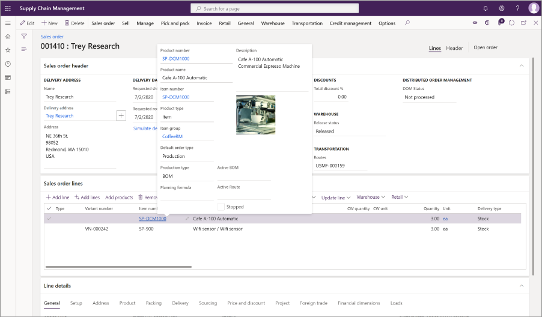Open in Office icon
The width and height of the screenshot is (542, 317).
[x=487, y=23]
